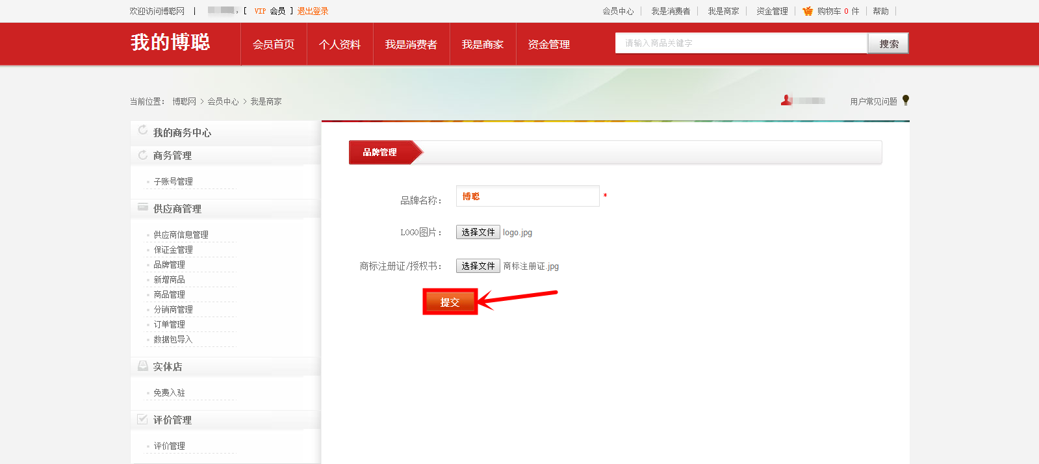Focus the 品牌名称 input field
1039x464 pixels.
coord(527,196)
